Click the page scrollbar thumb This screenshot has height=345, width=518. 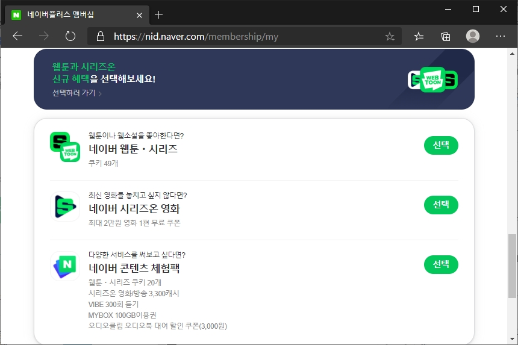coord(512,266)
